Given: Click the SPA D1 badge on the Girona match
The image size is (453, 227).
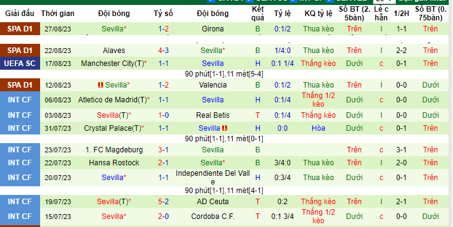Looking at the screenshot, I should pyautogui.click(x=20, y=29).
